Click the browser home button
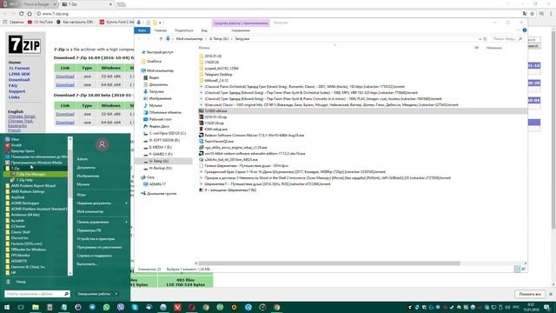This screenshot has height=313, width=556. pos(30,14)
